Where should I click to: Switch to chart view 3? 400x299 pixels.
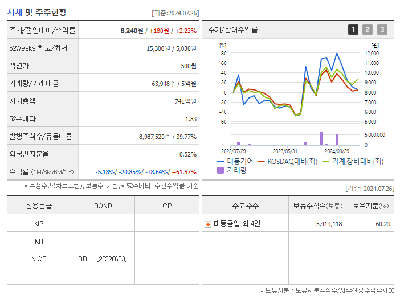pos(382,30)
